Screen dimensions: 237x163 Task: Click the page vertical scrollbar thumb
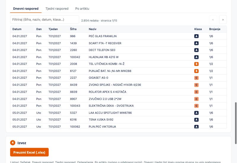click(x=236, y=123)
